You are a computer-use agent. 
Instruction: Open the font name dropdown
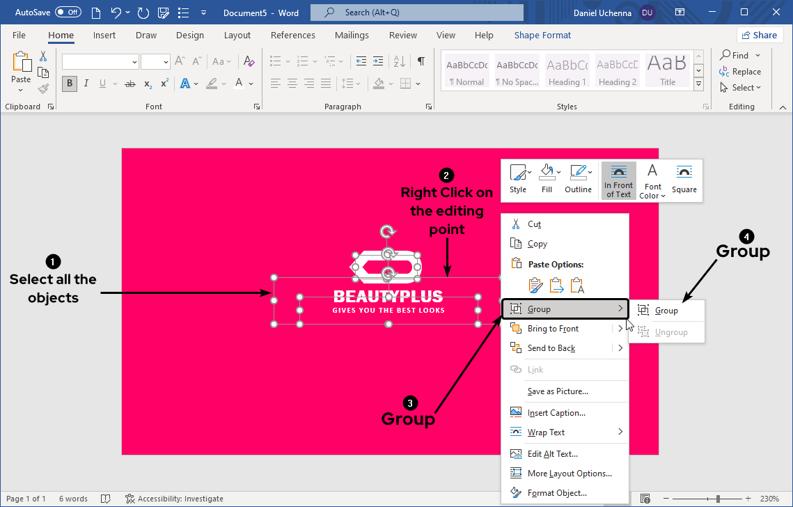pos(134,62)
